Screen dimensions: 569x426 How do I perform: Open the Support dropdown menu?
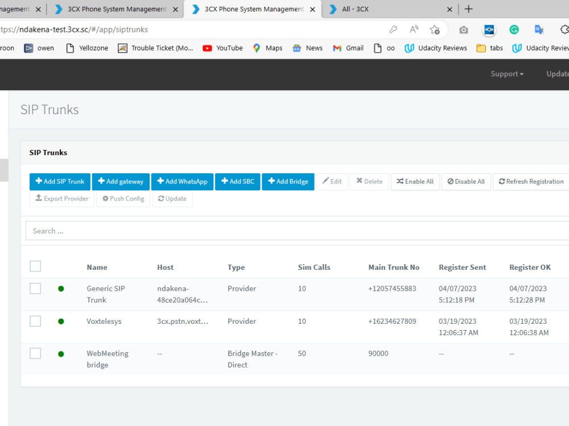point(506,74)
